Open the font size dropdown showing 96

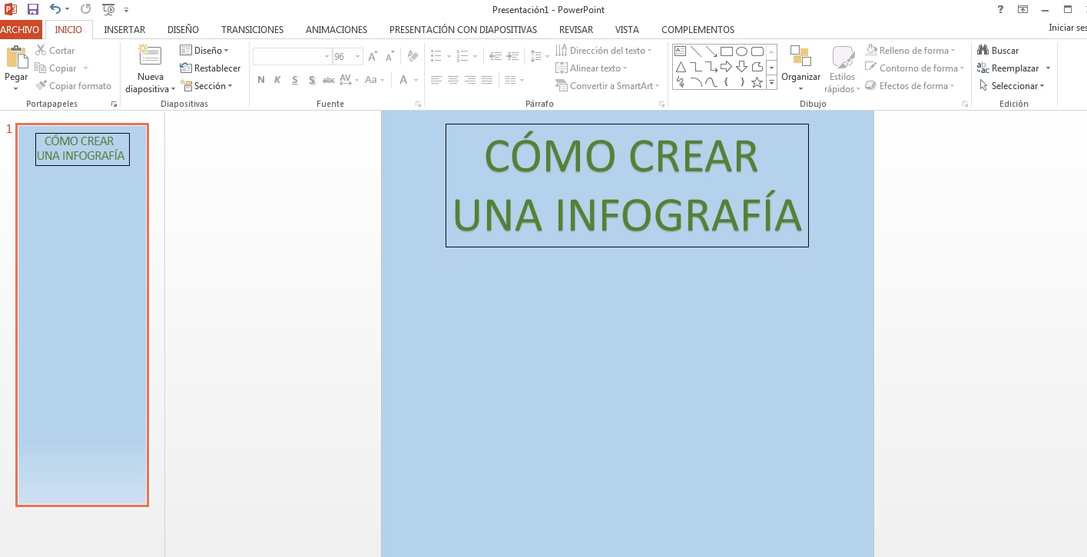pos(357,57)
